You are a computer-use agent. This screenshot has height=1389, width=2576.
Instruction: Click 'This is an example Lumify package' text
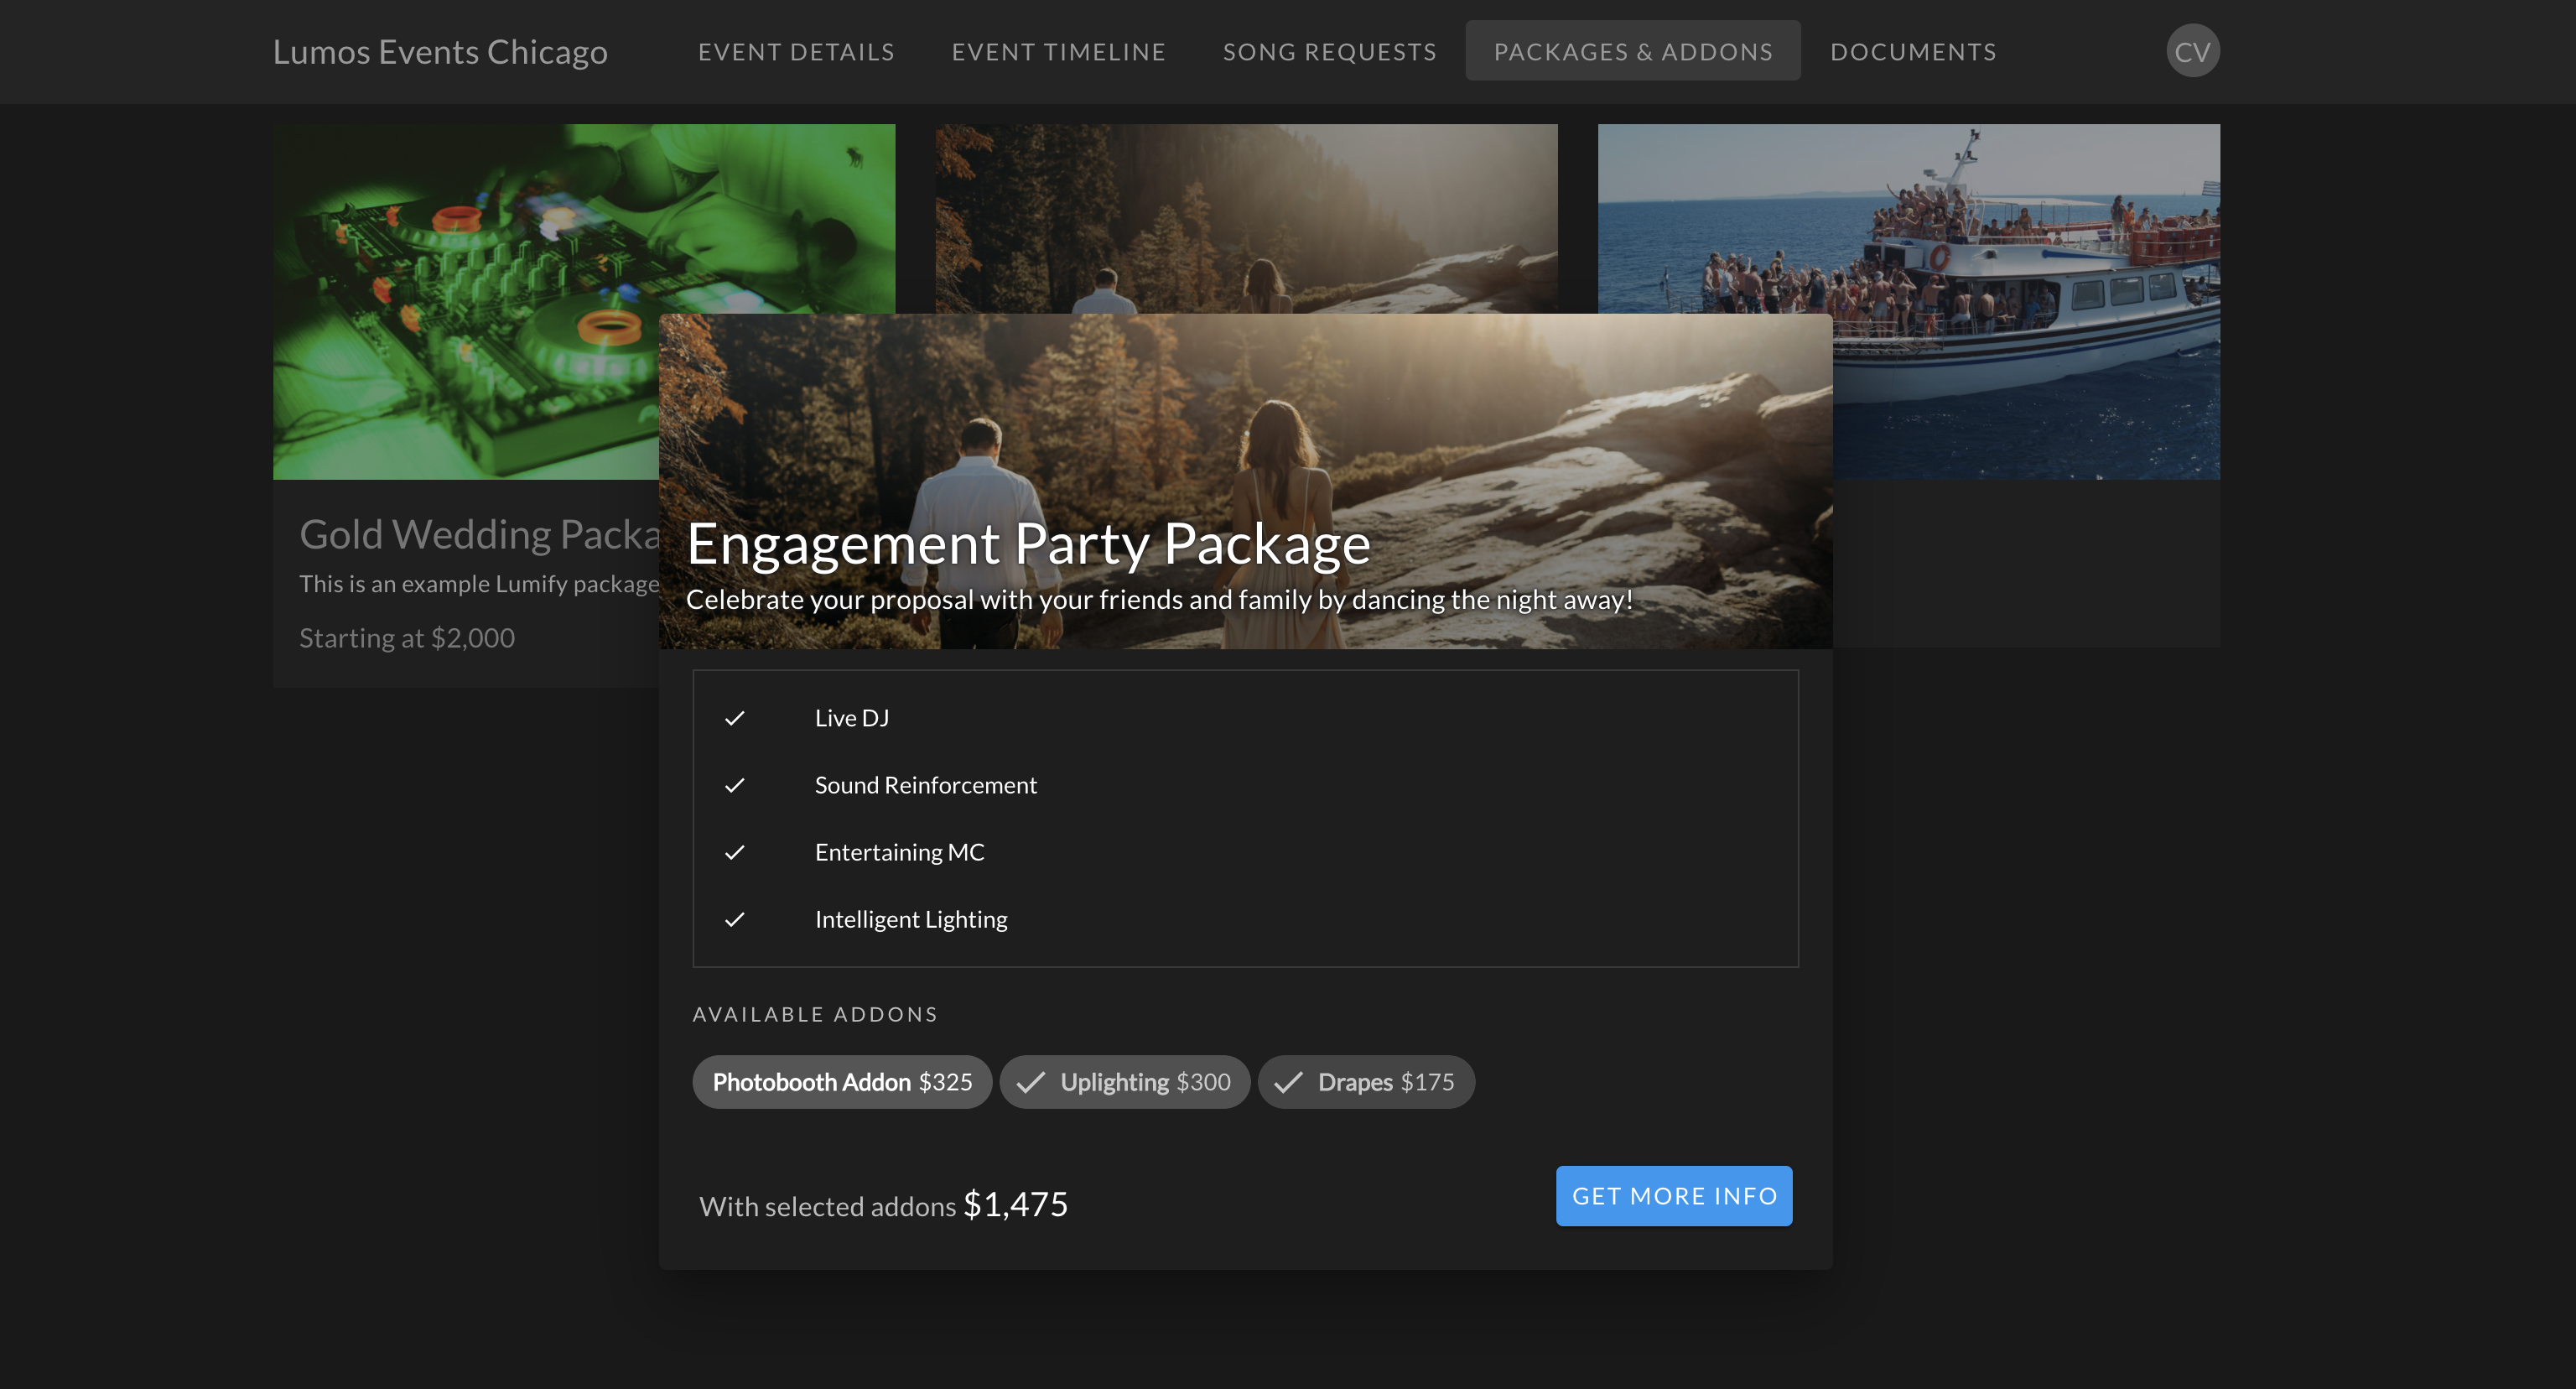click(x=480, y=584)
